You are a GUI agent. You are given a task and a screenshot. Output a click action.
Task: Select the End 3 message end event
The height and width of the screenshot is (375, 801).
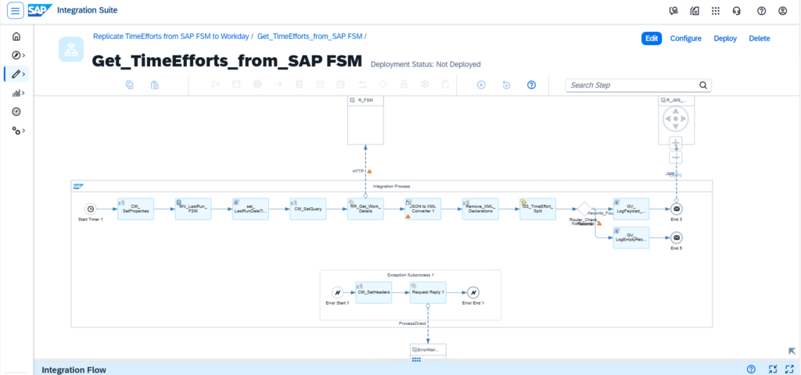pyautogui.click(x=677, y=209)
